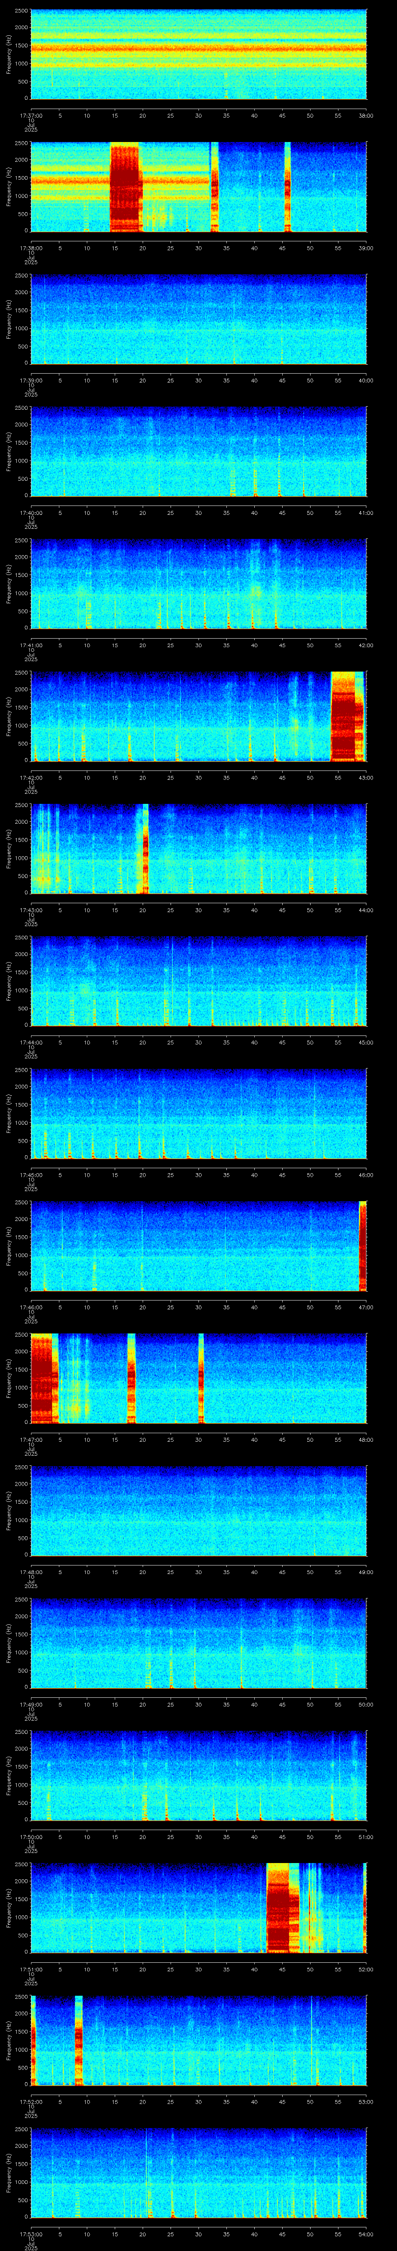
Task: Click the 17:46:00 start time label
Action: 31,1307
